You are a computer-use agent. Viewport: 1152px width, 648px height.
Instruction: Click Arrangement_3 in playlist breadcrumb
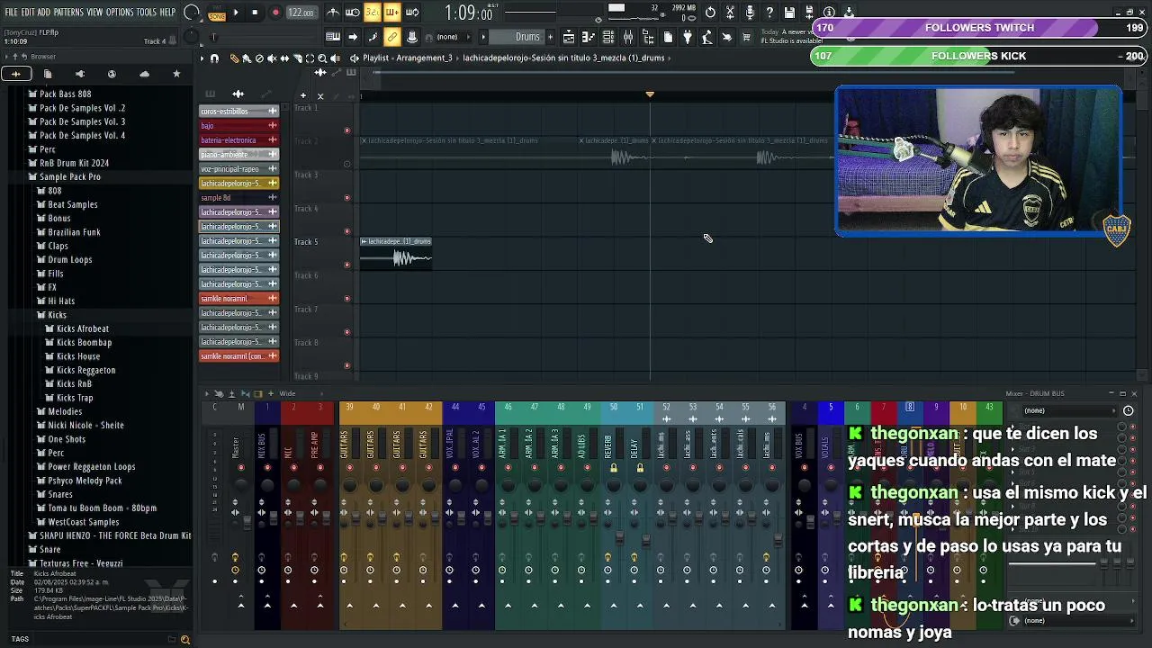[424, 58]
